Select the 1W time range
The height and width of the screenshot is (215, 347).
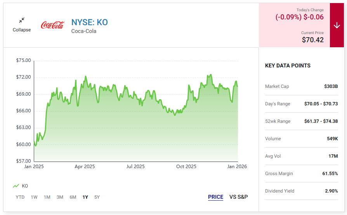pos(34,197)
